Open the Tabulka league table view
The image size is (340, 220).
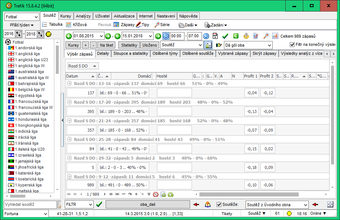tap(52, 25)
